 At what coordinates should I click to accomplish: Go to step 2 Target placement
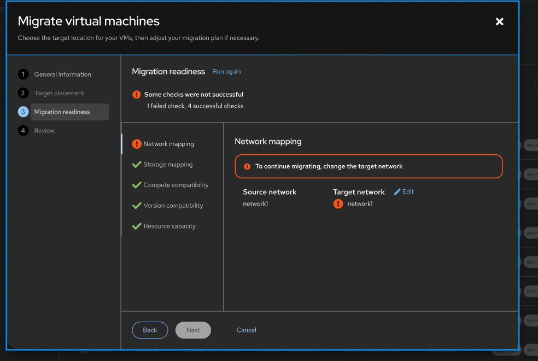coord(59,93)
